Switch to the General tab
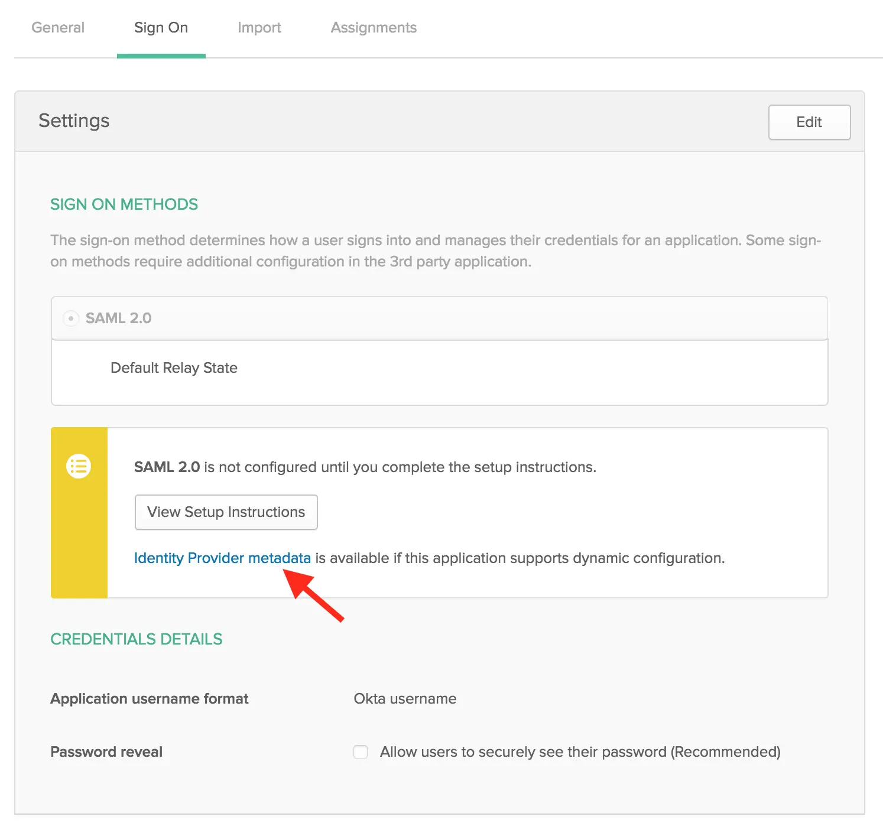Image resolution: width=883 pixels, height=833 pixels. [57, 27]
